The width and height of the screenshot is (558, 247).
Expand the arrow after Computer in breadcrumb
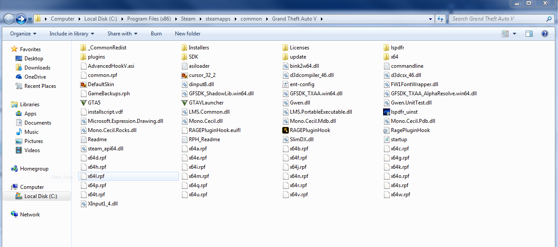[80, 19]
